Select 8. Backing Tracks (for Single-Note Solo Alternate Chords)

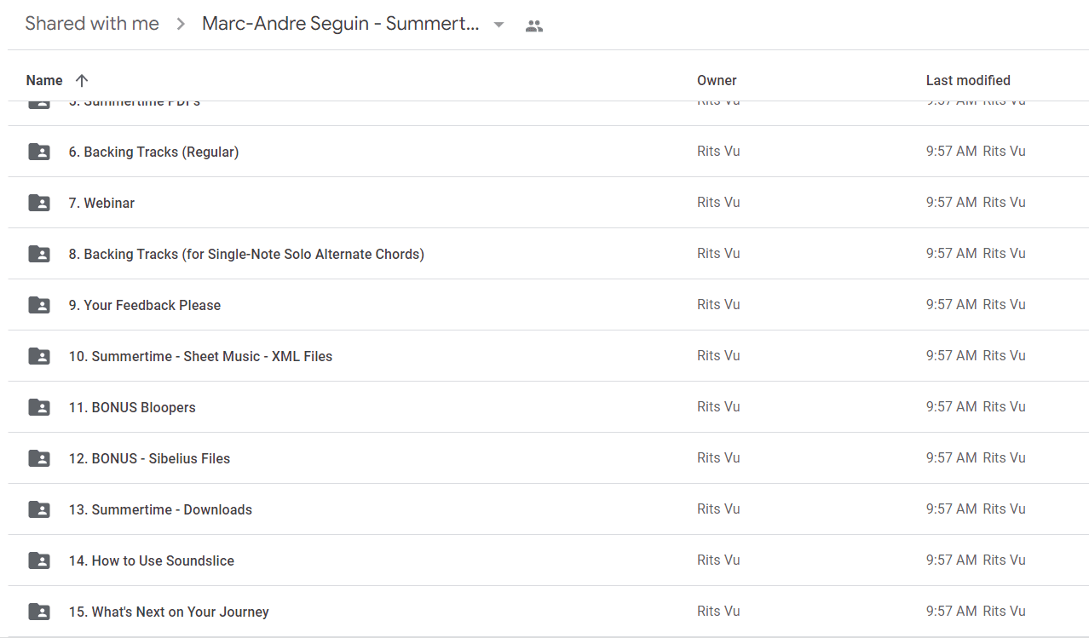549,254
